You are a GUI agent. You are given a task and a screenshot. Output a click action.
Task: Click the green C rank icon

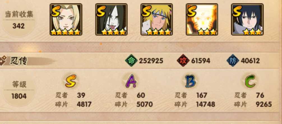pos(250,81)
